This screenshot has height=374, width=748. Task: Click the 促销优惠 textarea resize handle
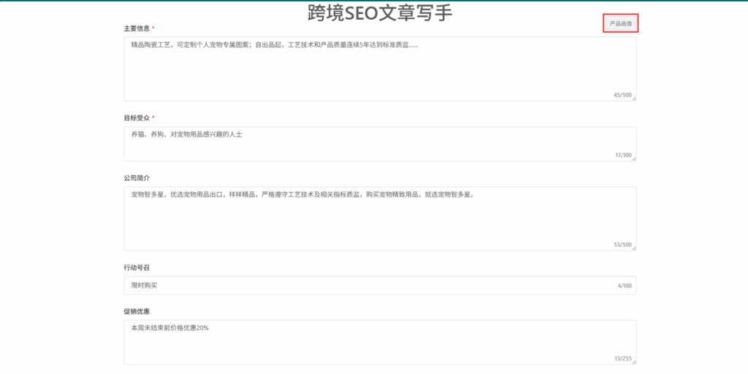[633, 362]
